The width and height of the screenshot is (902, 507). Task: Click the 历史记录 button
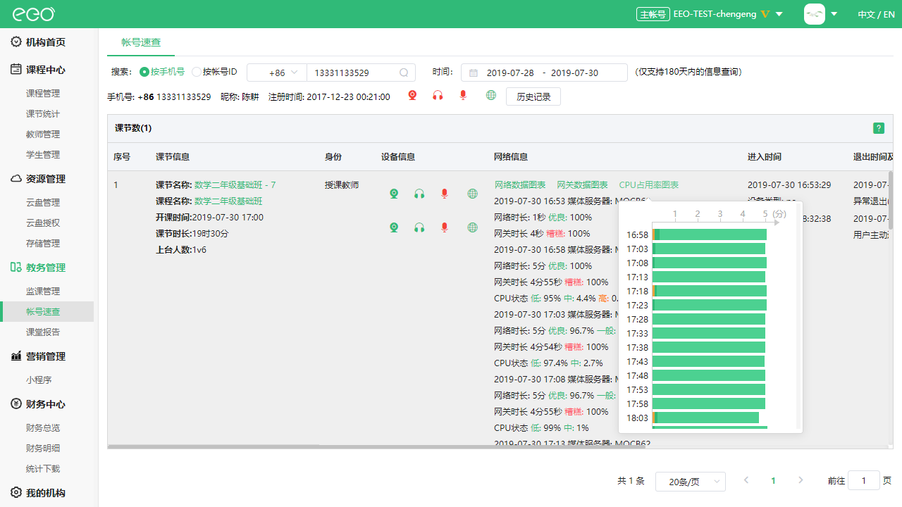click(x=533, y=96)
